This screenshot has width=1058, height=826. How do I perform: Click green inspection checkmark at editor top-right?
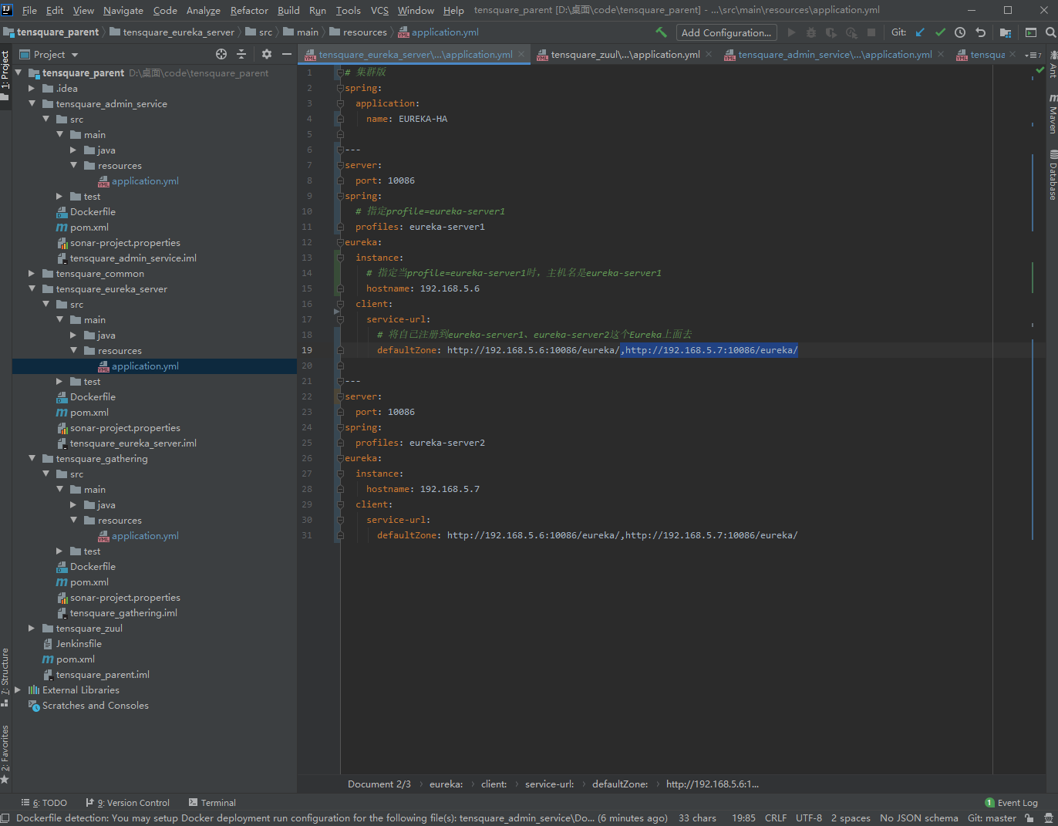[1039, 70]
